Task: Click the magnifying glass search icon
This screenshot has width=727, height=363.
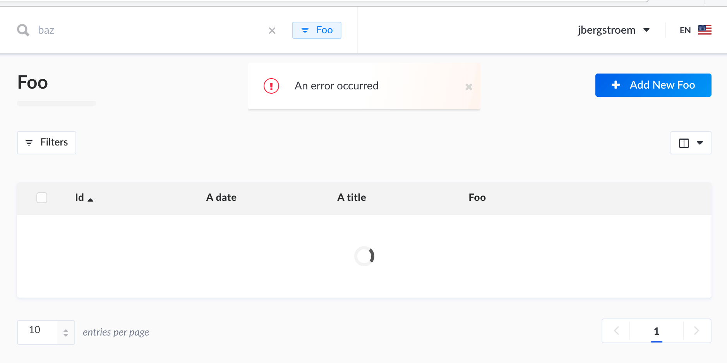Action: pos(23,30)
